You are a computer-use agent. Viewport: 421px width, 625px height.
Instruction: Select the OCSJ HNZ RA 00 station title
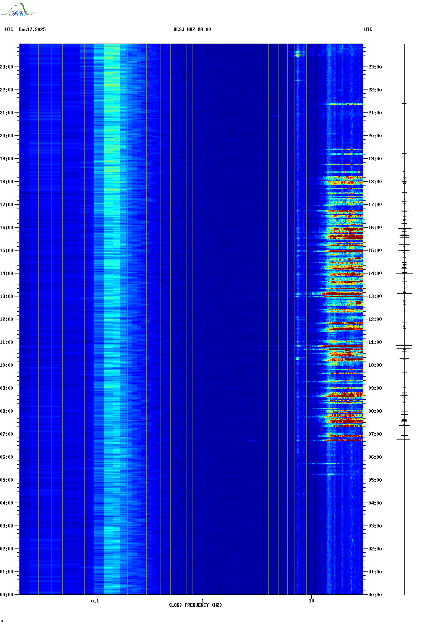coord(192,29)
